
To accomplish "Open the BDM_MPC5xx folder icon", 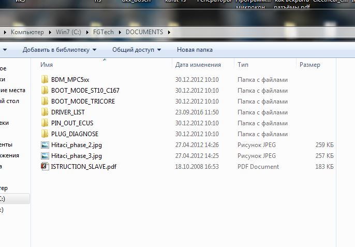I will tap(45, 80).
